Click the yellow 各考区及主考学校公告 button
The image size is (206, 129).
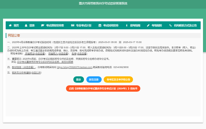(x=118, y=79)
